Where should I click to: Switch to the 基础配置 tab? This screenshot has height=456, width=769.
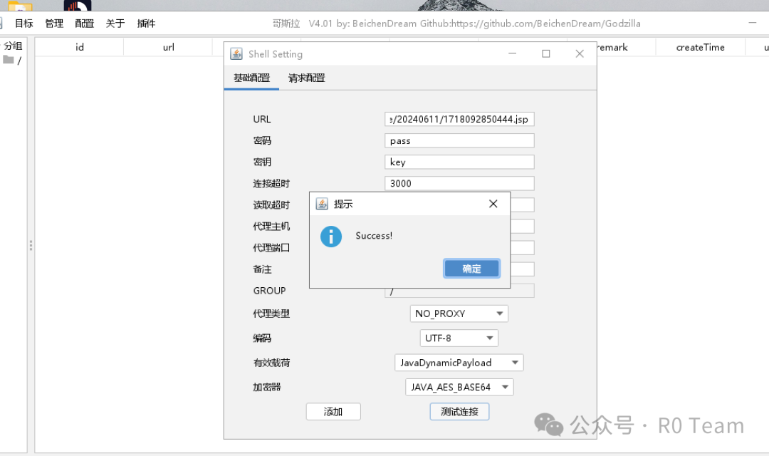(251, 78)
